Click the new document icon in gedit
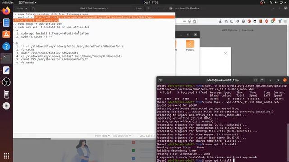The image size is (289, 162). tap(33, 9)
